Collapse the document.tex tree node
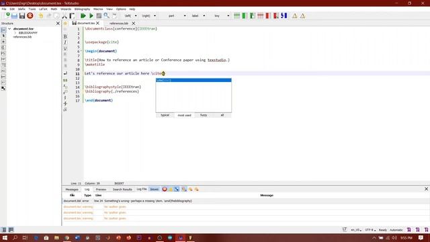430x242 pixels. point(9,28)
